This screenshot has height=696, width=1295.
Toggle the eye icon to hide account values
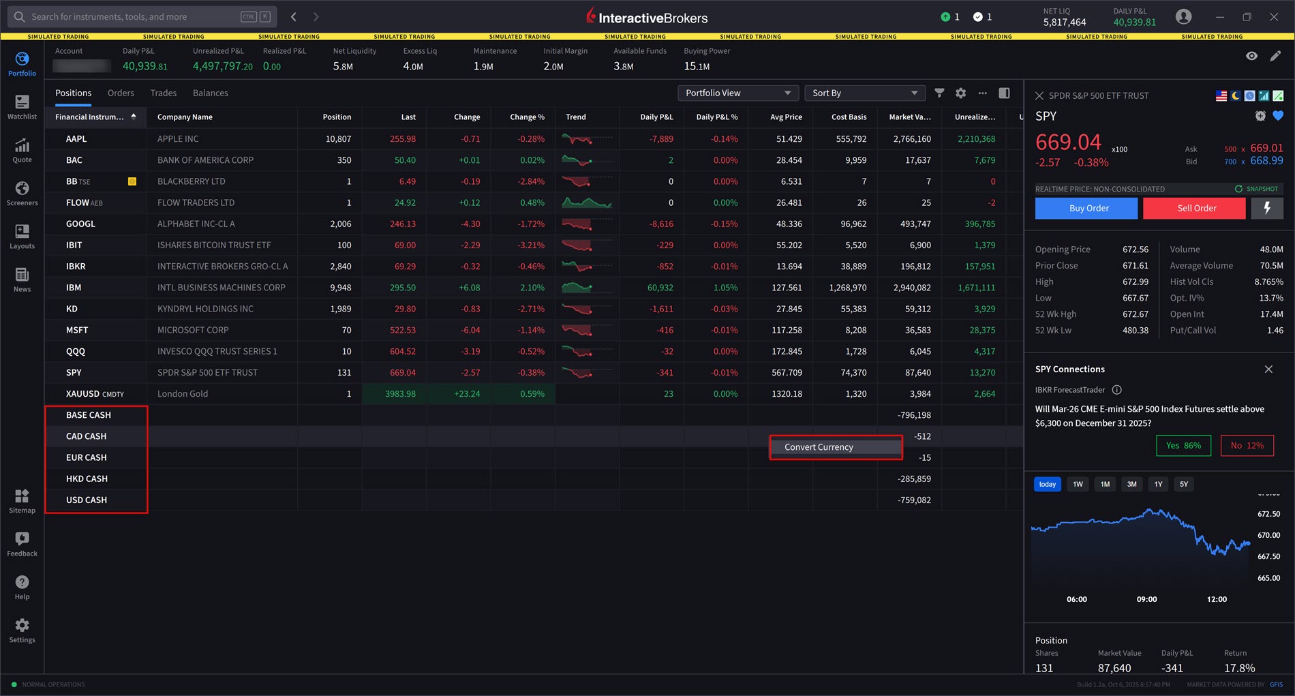coord(1251,56)
